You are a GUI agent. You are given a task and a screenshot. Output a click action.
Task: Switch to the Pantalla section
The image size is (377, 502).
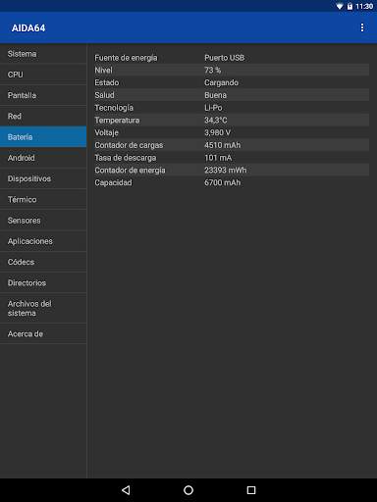(x=43, y=95)
